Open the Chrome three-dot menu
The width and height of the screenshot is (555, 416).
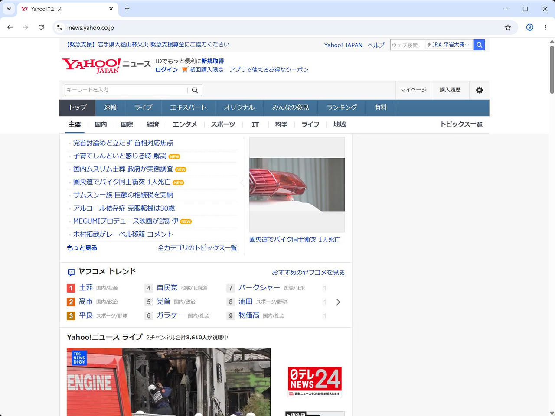tap(545, 27)
